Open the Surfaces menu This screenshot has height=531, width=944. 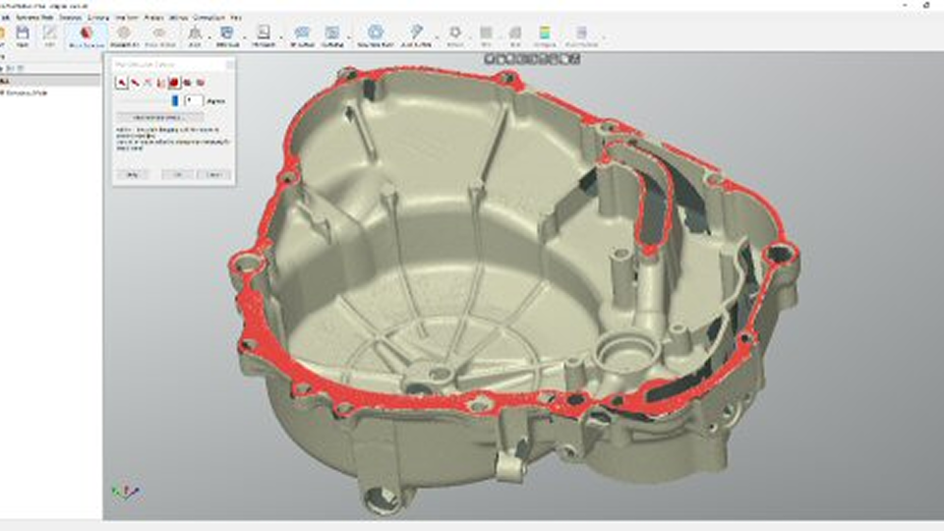(x=70, y=18)
